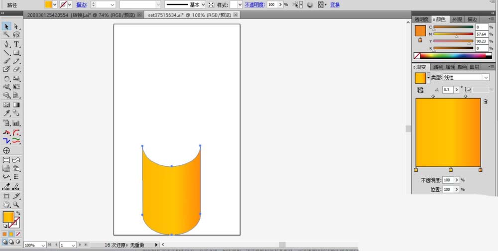498x251 pixels.
Task: Click the middle gradient color stop
Action: click(x=451, y=170)
